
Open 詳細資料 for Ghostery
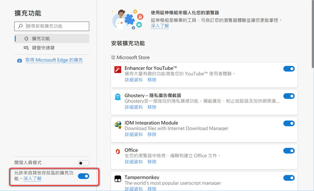coord(134,107)
